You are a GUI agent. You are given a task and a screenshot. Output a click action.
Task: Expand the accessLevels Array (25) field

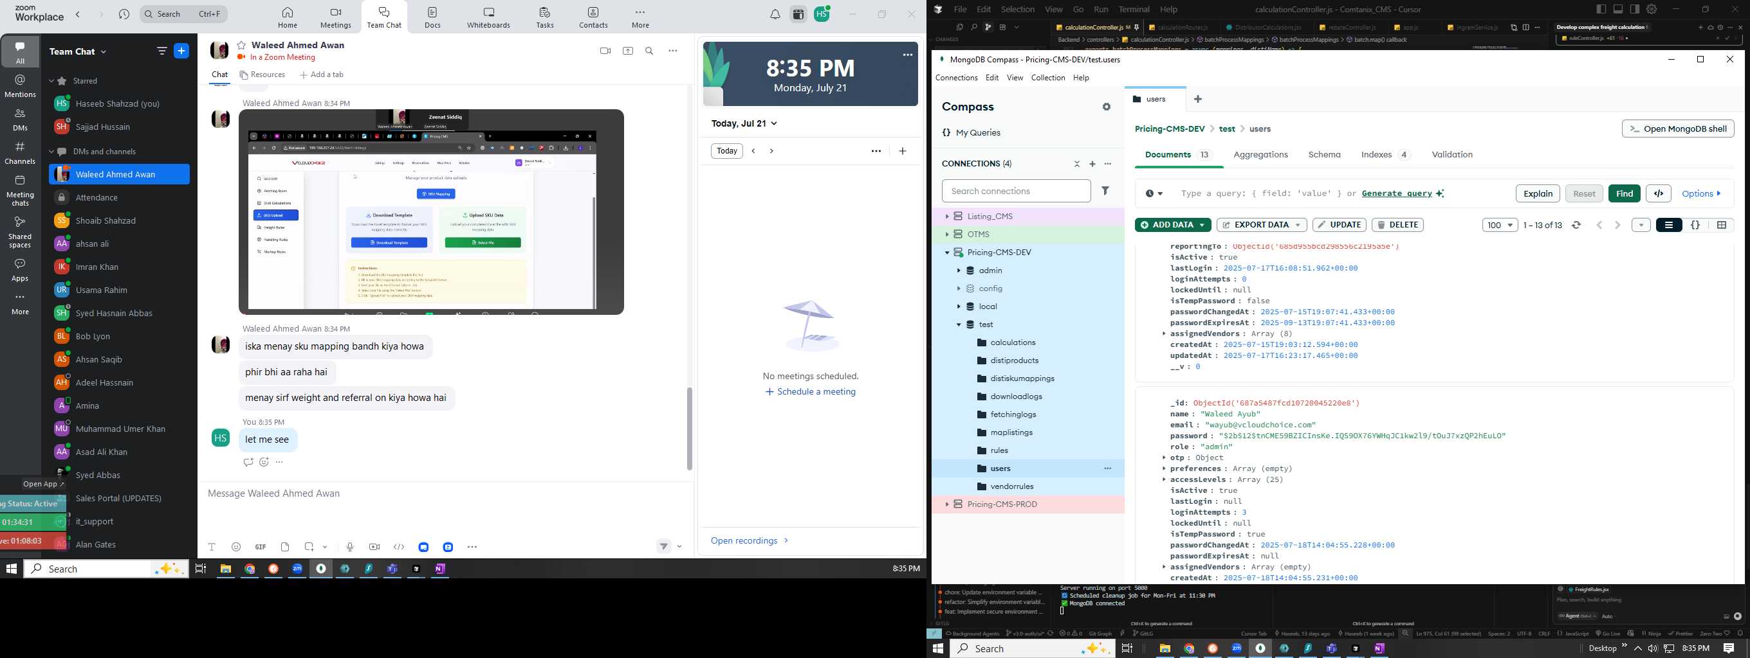click(x=1164, y=479)
